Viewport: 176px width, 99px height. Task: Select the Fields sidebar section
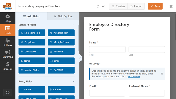pos(8,30)
